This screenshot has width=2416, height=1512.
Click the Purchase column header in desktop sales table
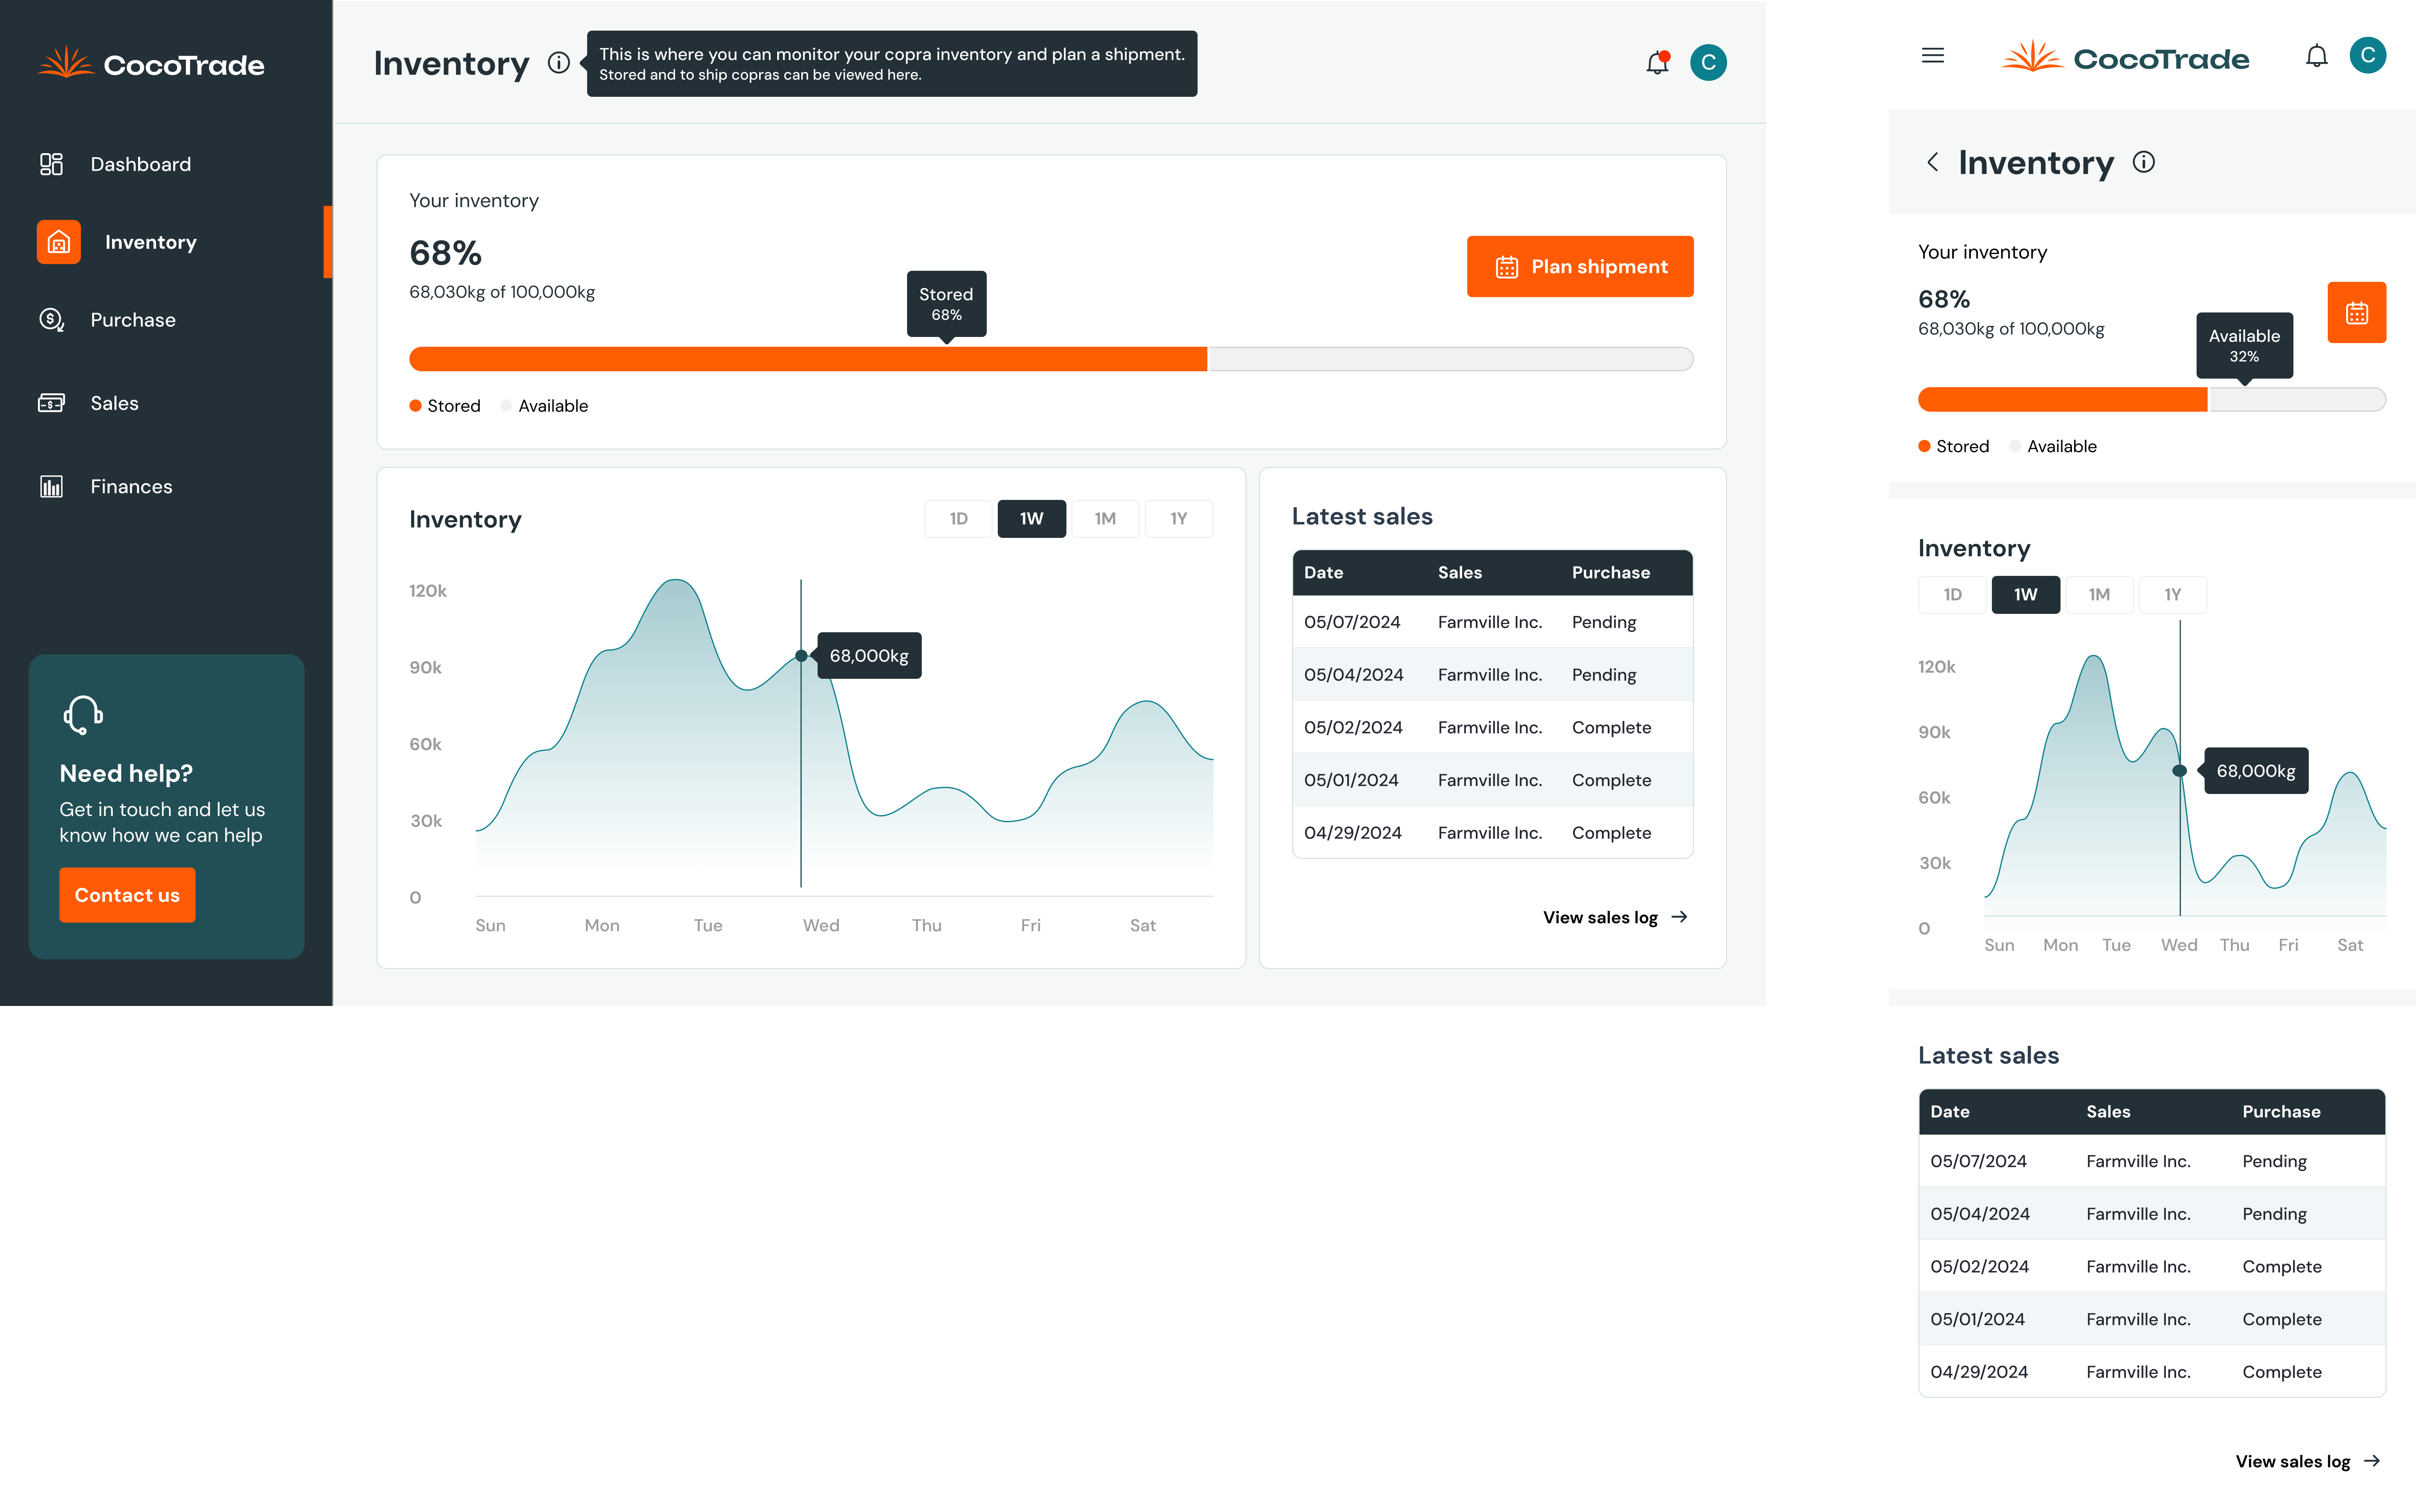(1611, 573)
